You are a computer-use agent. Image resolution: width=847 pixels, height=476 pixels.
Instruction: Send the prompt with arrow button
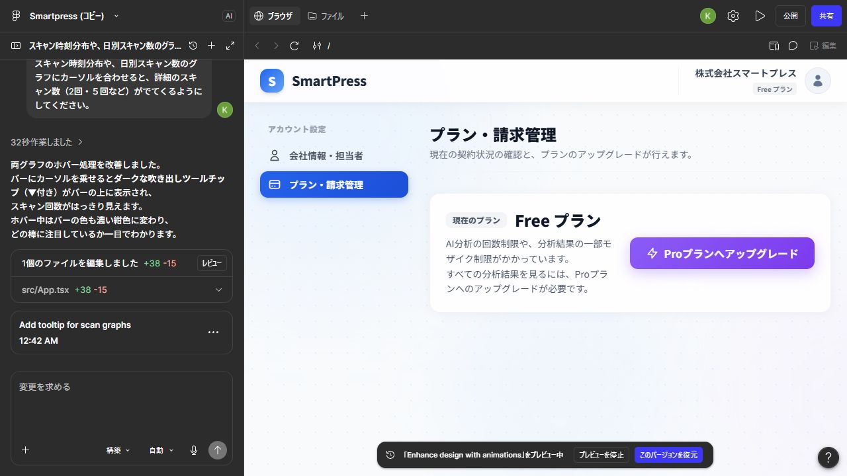(218, 450)
